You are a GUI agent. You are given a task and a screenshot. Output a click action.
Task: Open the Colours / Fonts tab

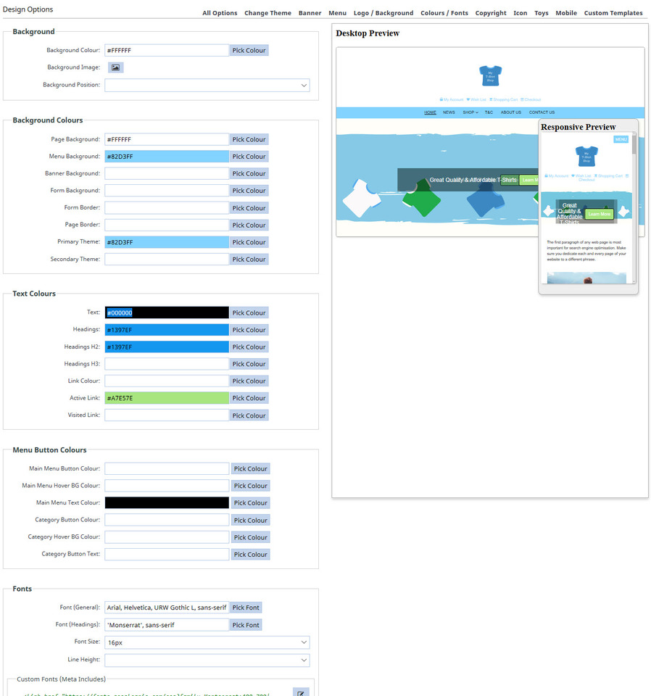point(444,13)
